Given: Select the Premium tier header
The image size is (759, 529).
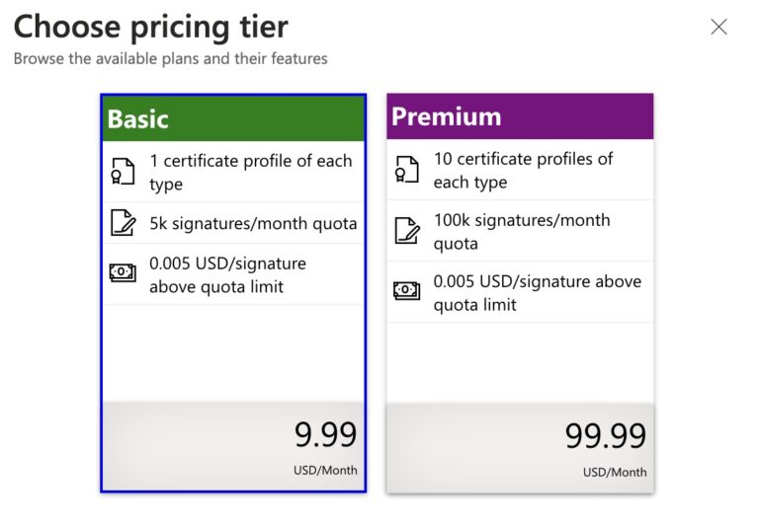Looking at the screenshot, I should [x=520, y=116].
